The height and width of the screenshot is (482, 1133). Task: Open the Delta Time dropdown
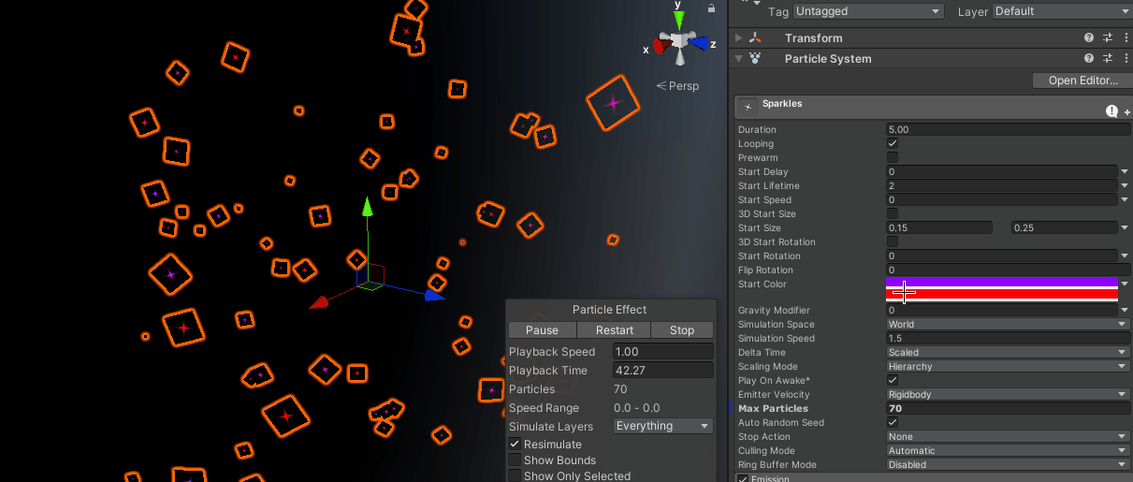pos(1008,353)
